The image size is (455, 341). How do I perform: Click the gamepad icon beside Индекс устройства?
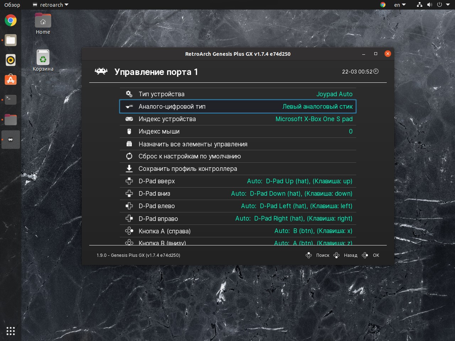tap(129, 119)
